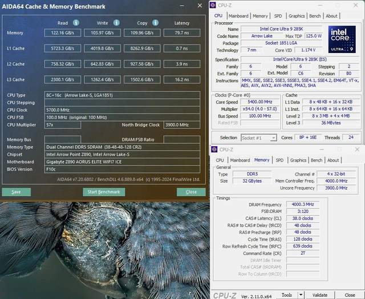This screenshot has width=365, height=299.
Task: Click the Copy info icon in AIDA64
Action: pyautogui.click(x=155, y=23)
